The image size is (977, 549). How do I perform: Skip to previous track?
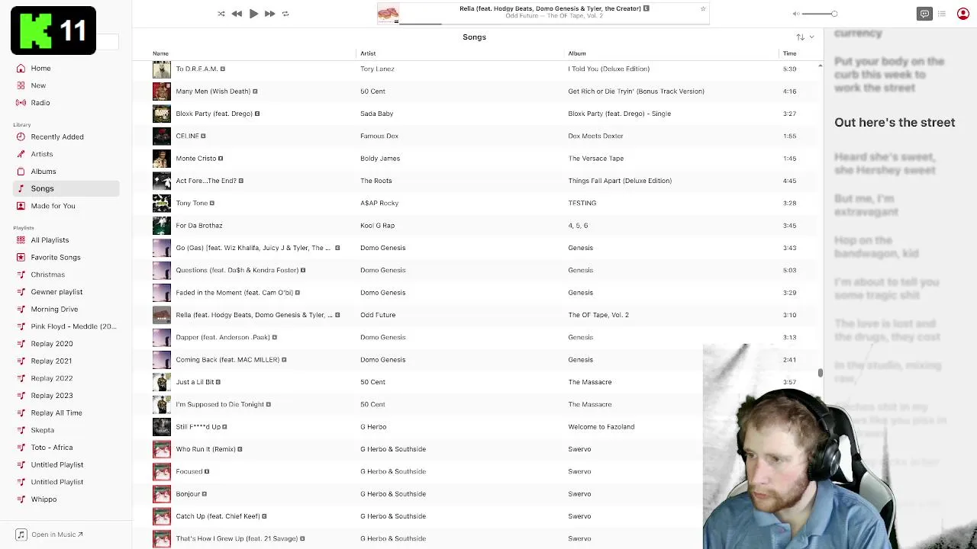[237, 14]
